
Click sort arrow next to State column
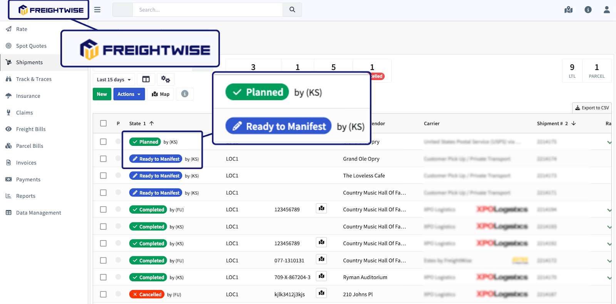click(x=152, y=124)
